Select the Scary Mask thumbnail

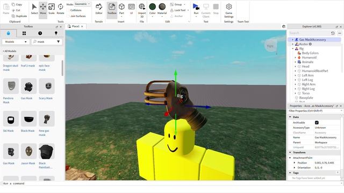[x=47, y=86]
